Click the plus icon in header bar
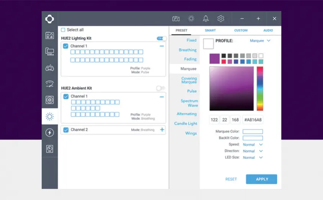323x200 pixels. point(258,18)
